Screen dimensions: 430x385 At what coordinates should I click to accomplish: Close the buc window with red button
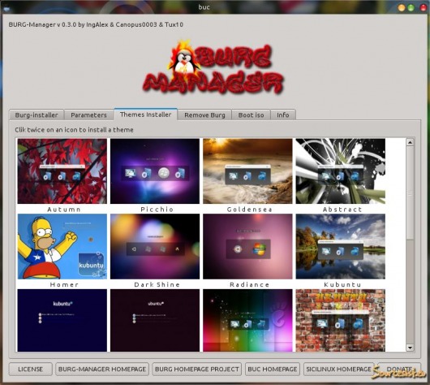tap(424, 7)
